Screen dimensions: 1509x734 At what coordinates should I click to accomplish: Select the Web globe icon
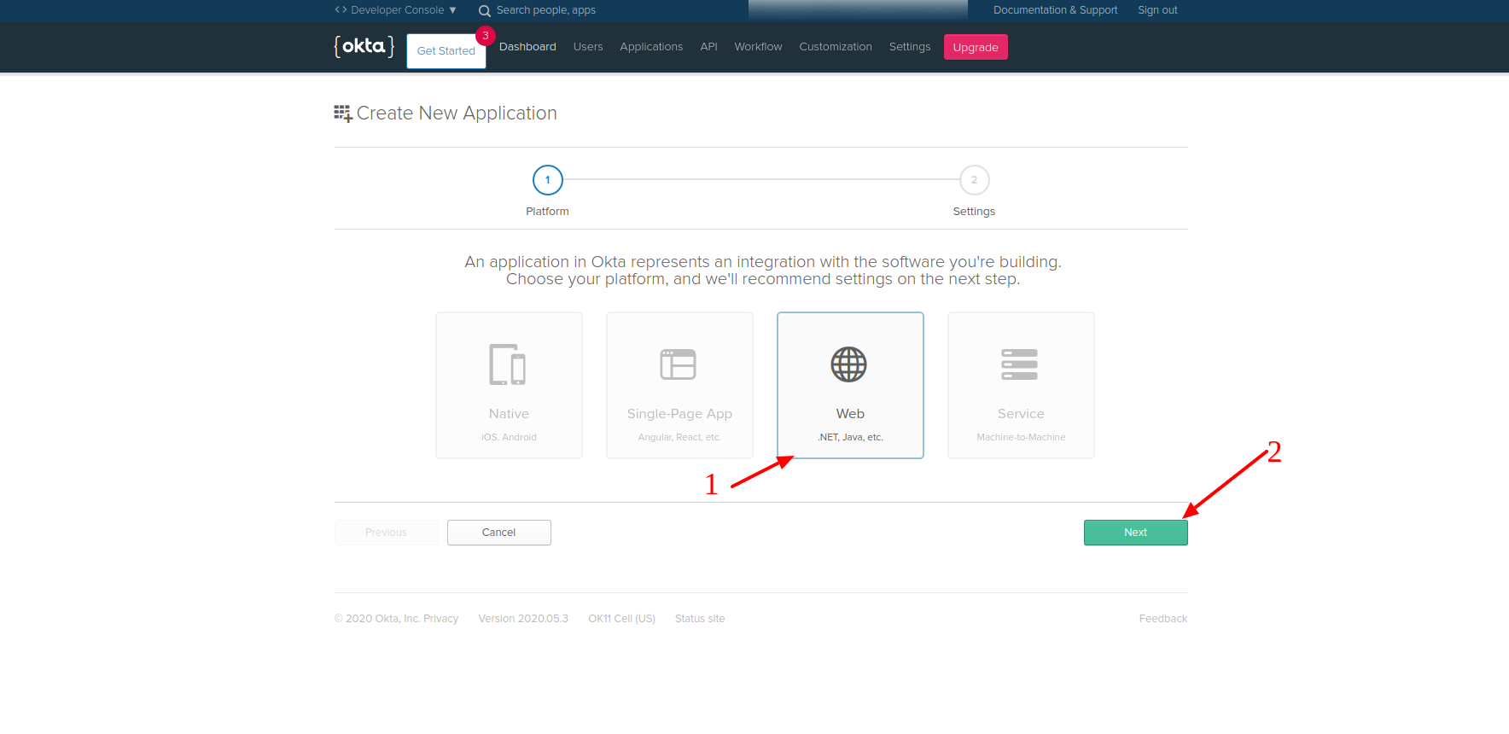pos(849,364)
